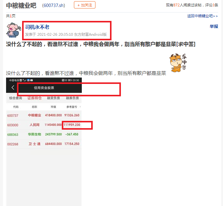The width and height of the screenshot is (223, 206).
Task: Click market value 1145400.000
Action: click(x=53, y=125)
